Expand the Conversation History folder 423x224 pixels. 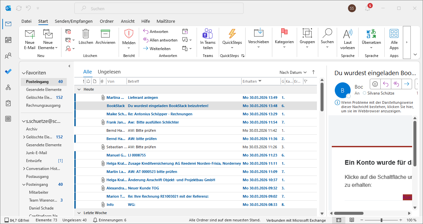[24, 169]
